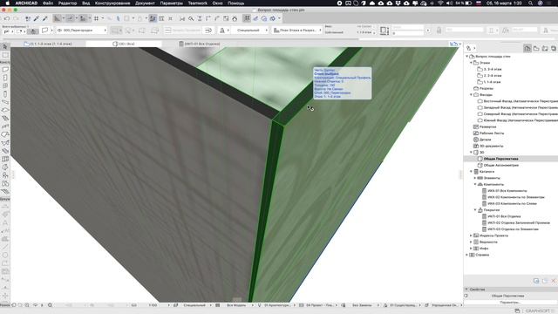
Task: Select 3D-документы in navigator
Action: point(492,146)
